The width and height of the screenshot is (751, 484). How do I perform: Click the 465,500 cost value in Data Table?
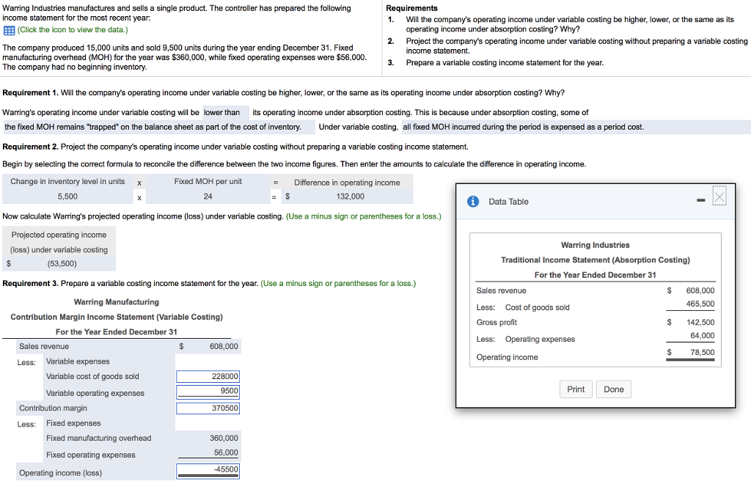700,304
